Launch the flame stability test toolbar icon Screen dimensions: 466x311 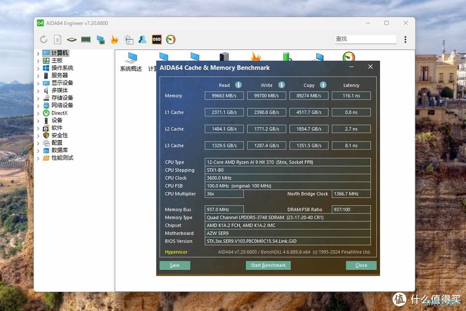pyautogui.click(x=114, y=39)
